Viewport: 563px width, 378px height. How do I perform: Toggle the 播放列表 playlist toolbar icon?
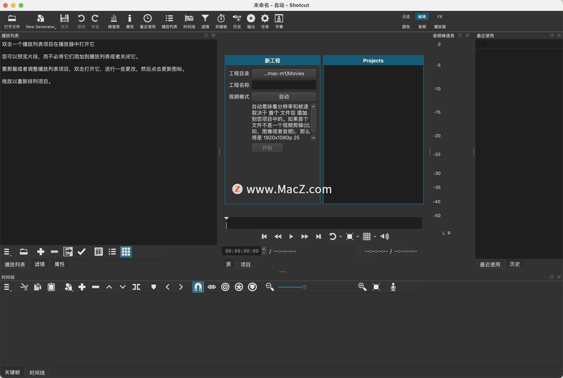pos(169,21)
